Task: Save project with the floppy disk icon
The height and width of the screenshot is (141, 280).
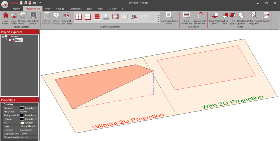Action: (21, 3)
